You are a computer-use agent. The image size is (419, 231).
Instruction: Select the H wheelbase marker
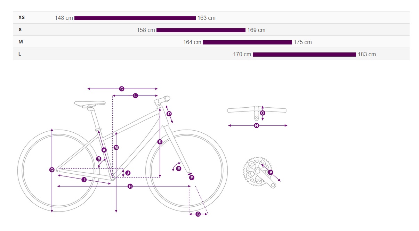pos(130,187)
